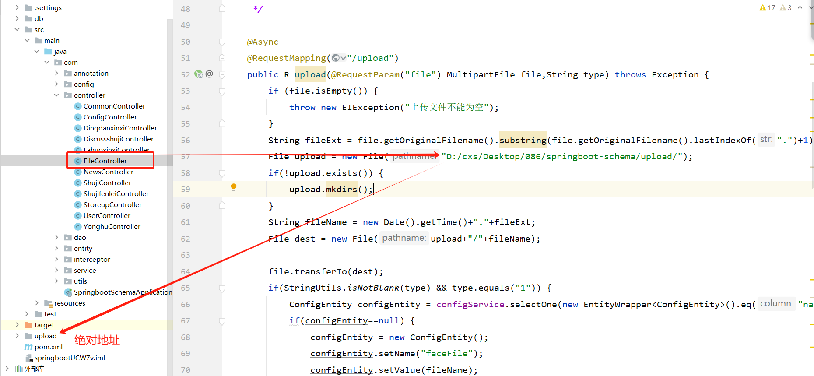This screenshot has height=376, width=814.
Task: Fold the if block at line 58
Action: [x=222, y=173]
